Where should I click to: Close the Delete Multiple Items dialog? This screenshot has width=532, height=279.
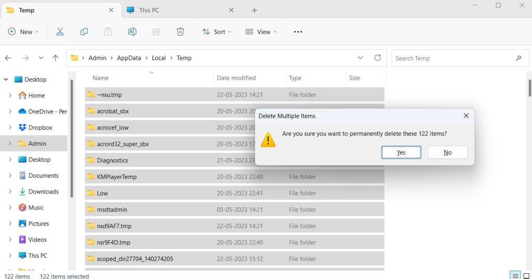click(466, 116)
